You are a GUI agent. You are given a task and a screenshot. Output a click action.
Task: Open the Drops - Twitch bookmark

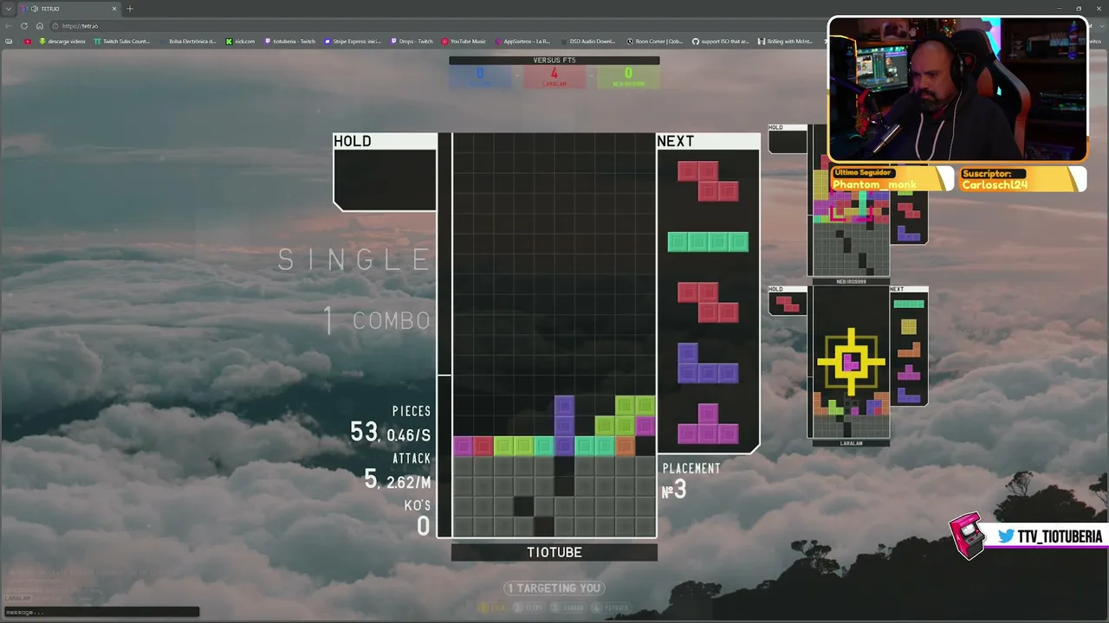pos(412,42)
